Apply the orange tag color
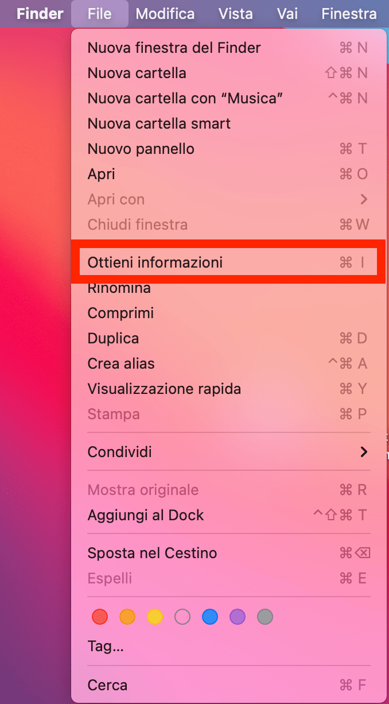 [x=127, y=617]
